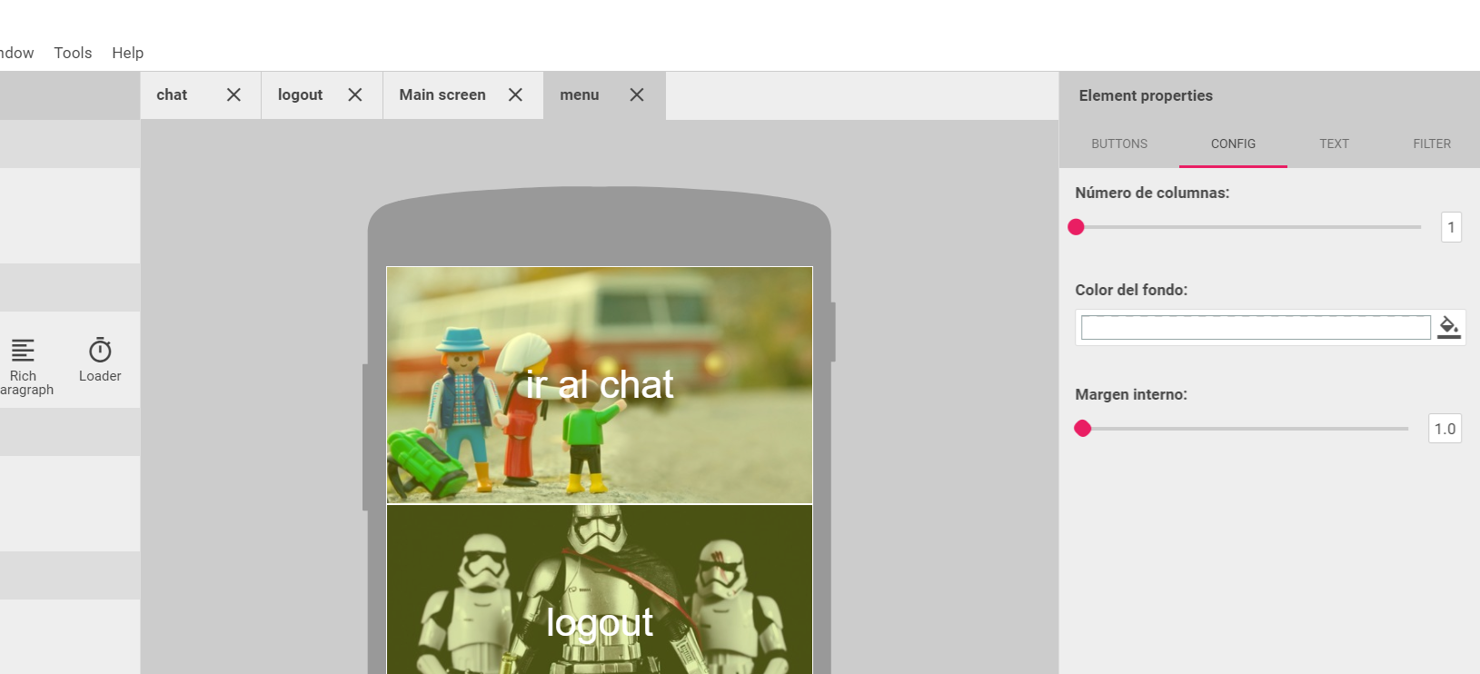The image size is (1480, 674).
Task: Select the 'logout' menu button in preview
Action: pyautogui.click(x=600, y=590)
